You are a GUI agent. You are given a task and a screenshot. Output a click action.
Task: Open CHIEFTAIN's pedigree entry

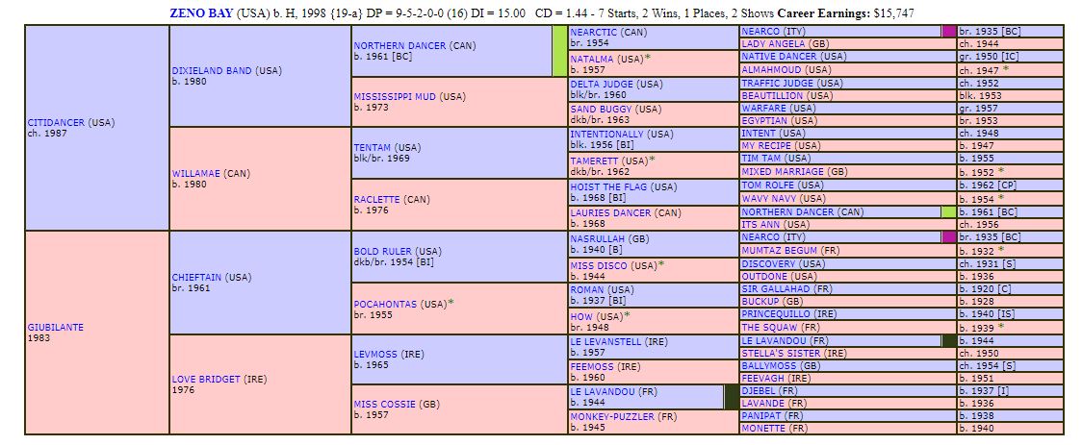196,277
